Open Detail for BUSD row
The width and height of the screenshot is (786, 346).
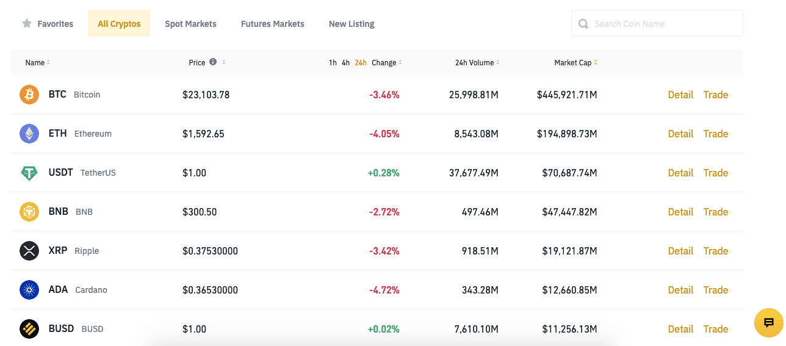point(680,329)
